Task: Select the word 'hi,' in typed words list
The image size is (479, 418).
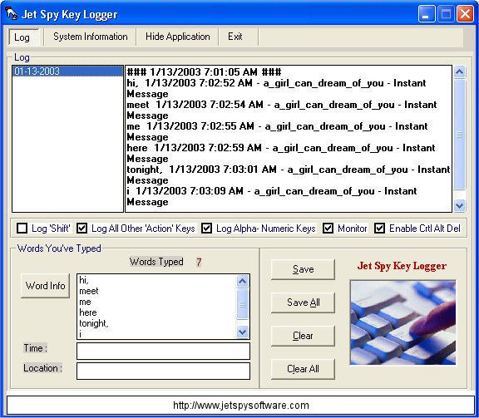Action: (x=84, y=280)
